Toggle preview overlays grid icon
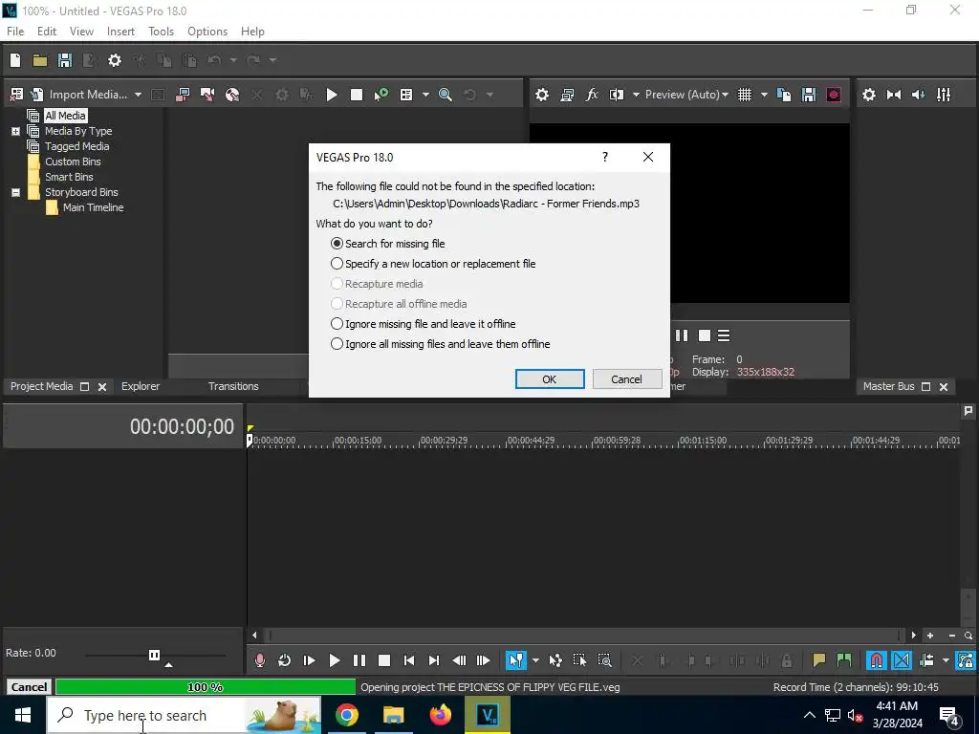The width and height of the screenshot is (979, 734). 744,95
